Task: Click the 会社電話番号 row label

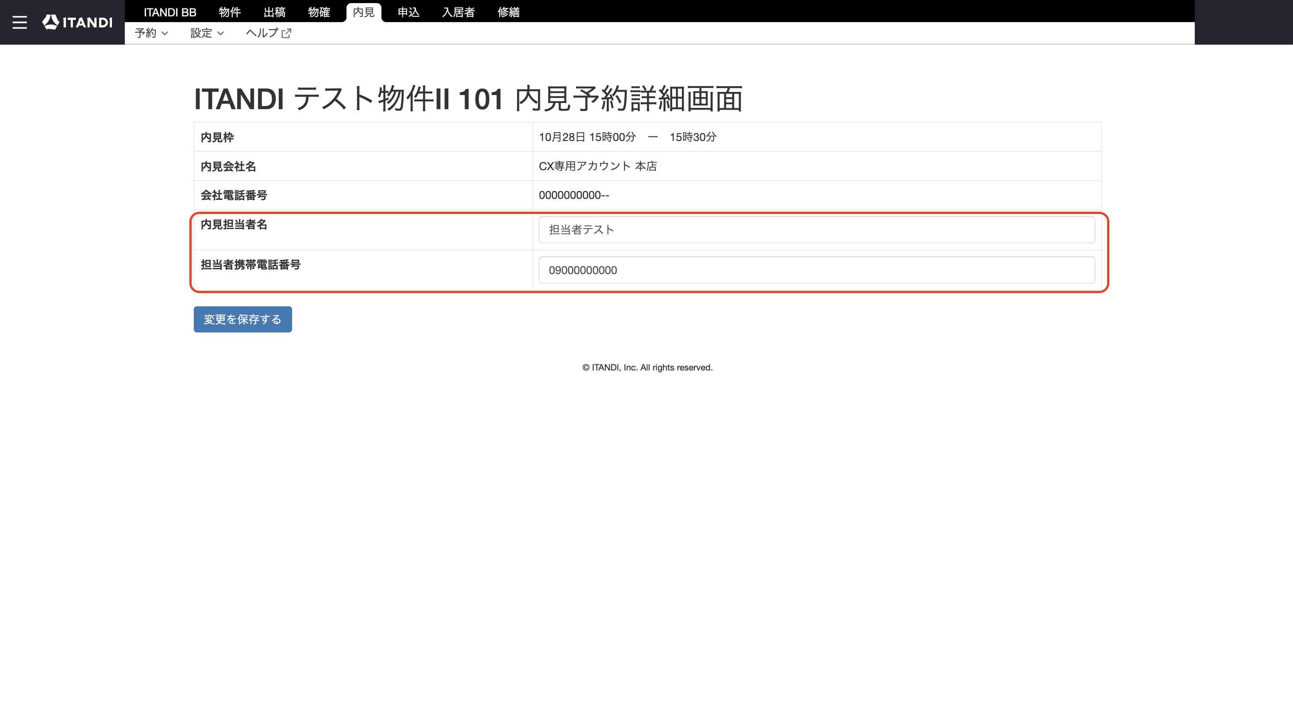Action: click(x=234, y=195)
